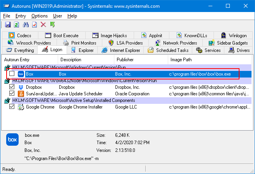Image resolution: width=255 pixels, height=174 pixels.
Task: Click the Dropbox client image path cell
Action: (x=209, y=87)
